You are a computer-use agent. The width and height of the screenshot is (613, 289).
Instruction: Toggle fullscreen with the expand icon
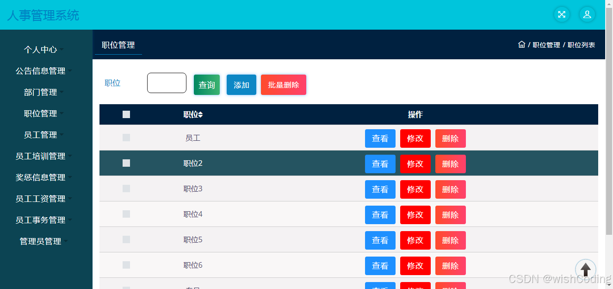pos(562,14)
